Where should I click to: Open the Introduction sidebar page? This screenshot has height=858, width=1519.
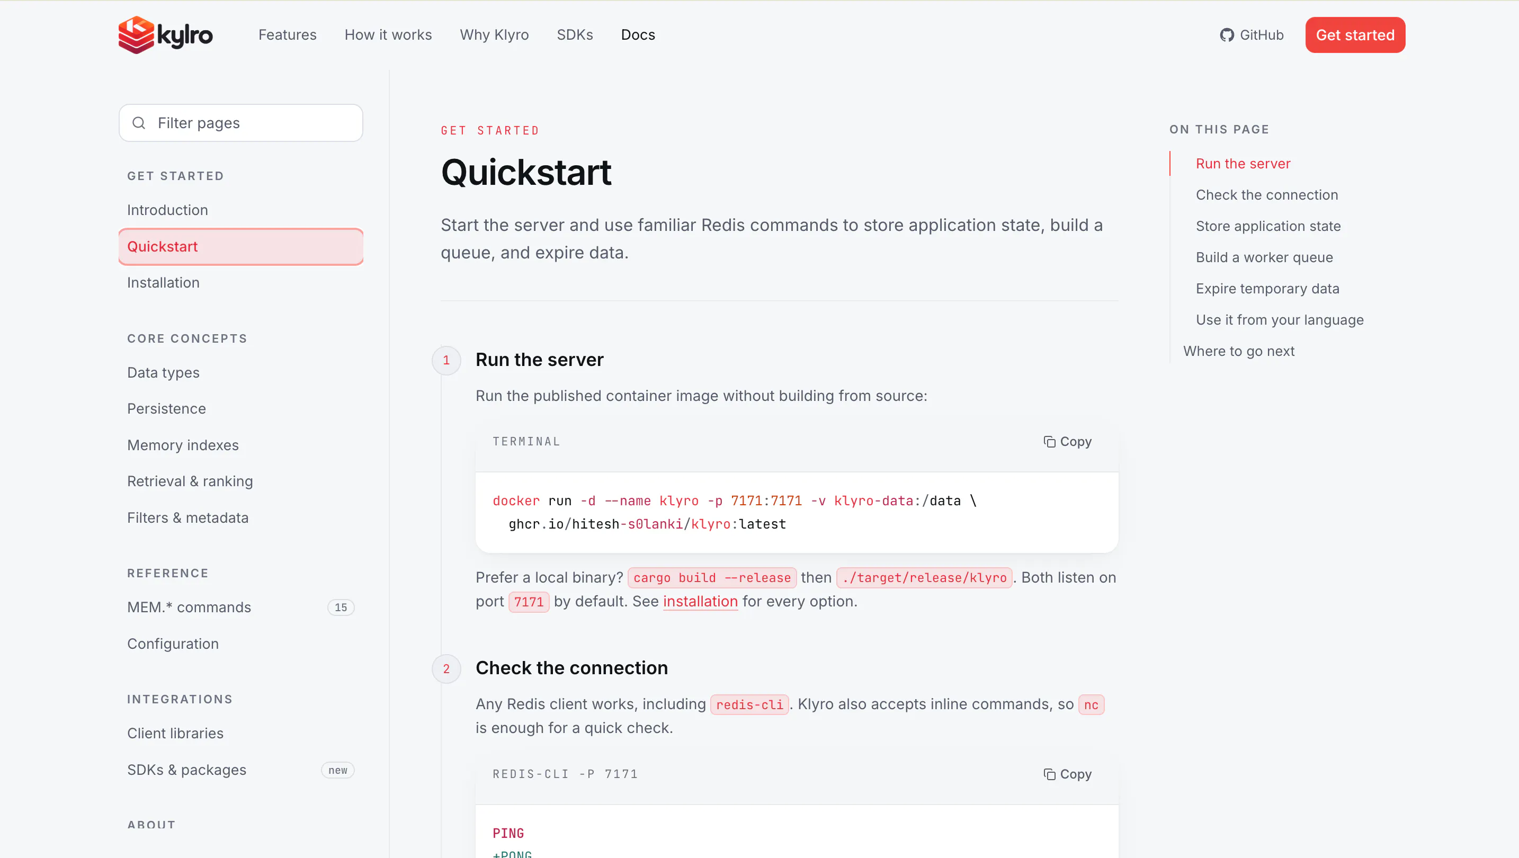click(x=240, y=210)
